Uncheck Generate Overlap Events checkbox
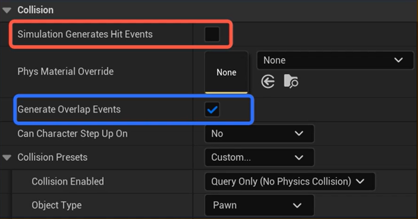418x219 pixels. (212, 110)
